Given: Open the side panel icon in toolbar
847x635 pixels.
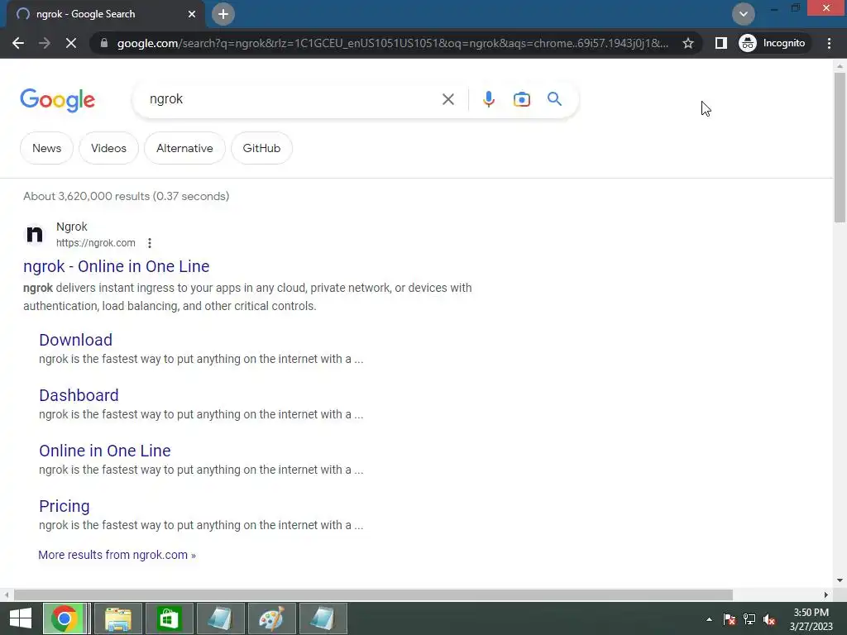Looking at the screenshot, I should [x=720, y=43].
